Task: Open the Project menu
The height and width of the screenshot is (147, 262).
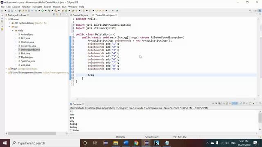Action: 56,7
